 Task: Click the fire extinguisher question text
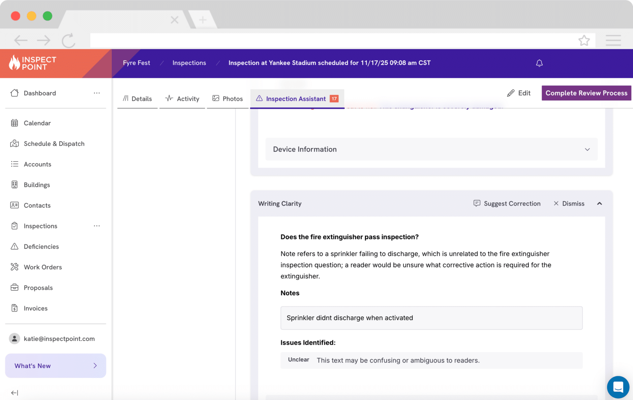pos(349,237)
